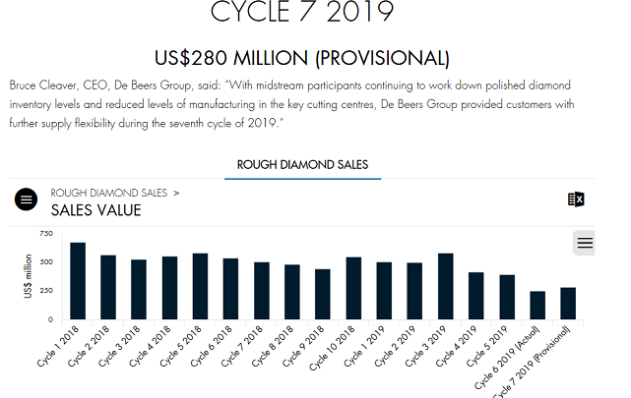This screenshot has height=398, width=631.
Task: Click the Cycle 10 2018 bar
Action: pyautogui.click(x=353, y=288)
